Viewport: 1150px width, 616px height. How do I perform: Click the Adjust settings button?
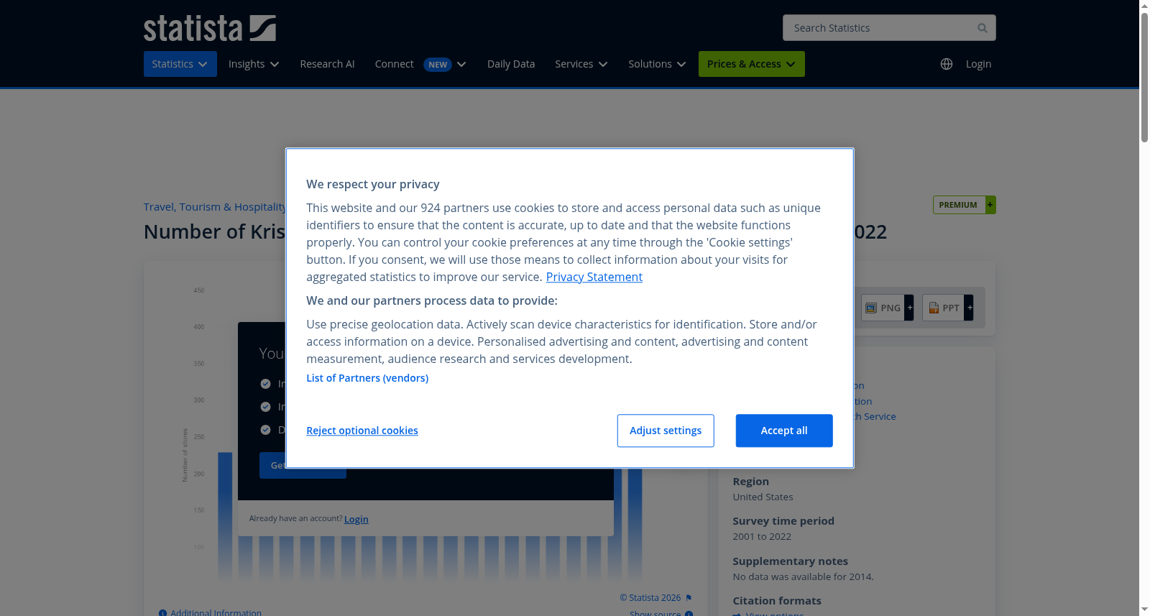[x=666, y=431]
